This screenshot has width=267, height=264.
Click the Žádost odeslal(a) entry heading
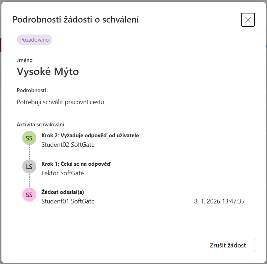[63, 192]
